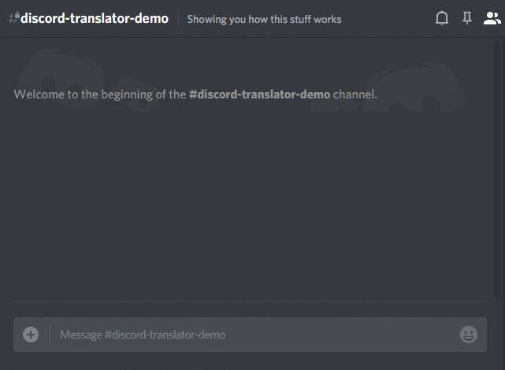Toggle the member list people icon

click(492, 18)
